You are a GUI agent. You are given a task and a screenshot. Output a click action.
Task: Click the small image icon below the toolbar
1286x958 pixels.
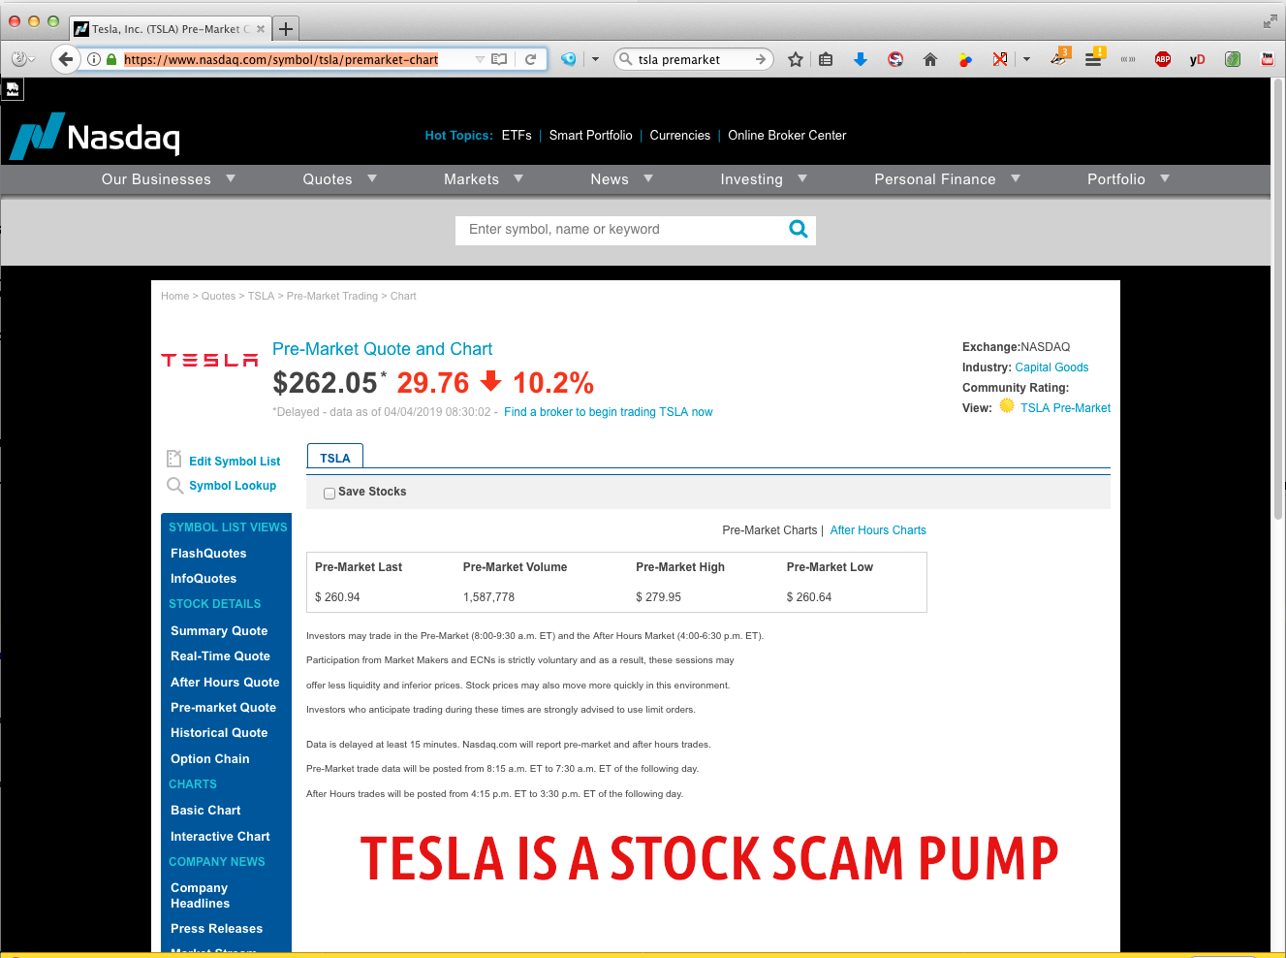[x=13, y=89]
